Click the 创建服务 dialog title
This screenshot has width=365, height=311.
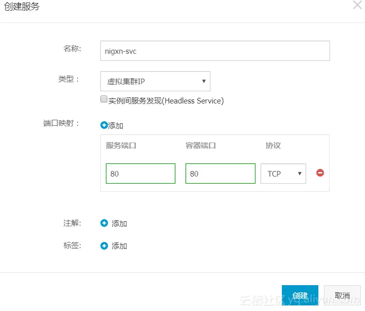tap(22, 6)
